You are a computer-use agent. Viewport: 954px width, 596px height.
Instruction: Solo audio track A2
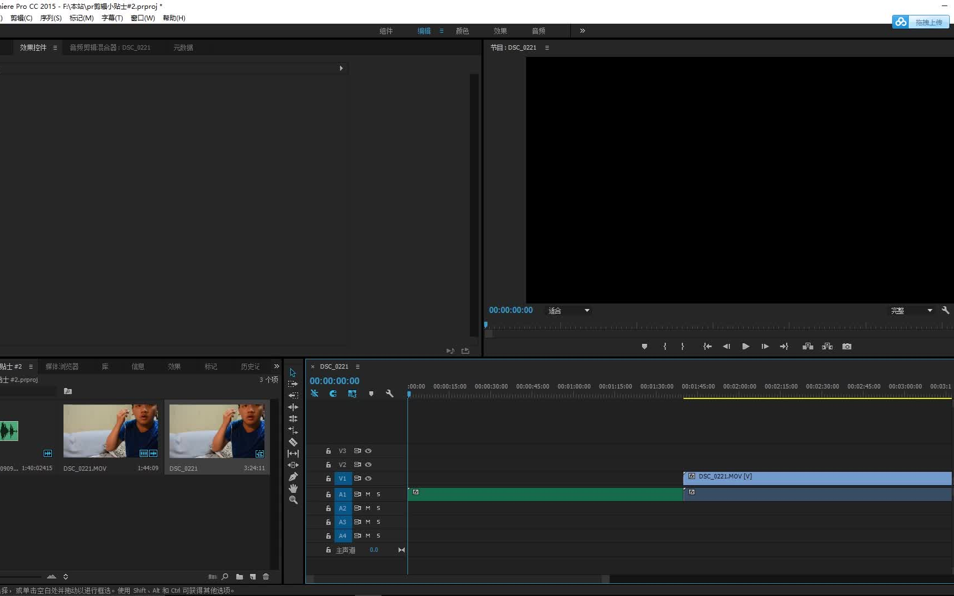click(378, 508)
